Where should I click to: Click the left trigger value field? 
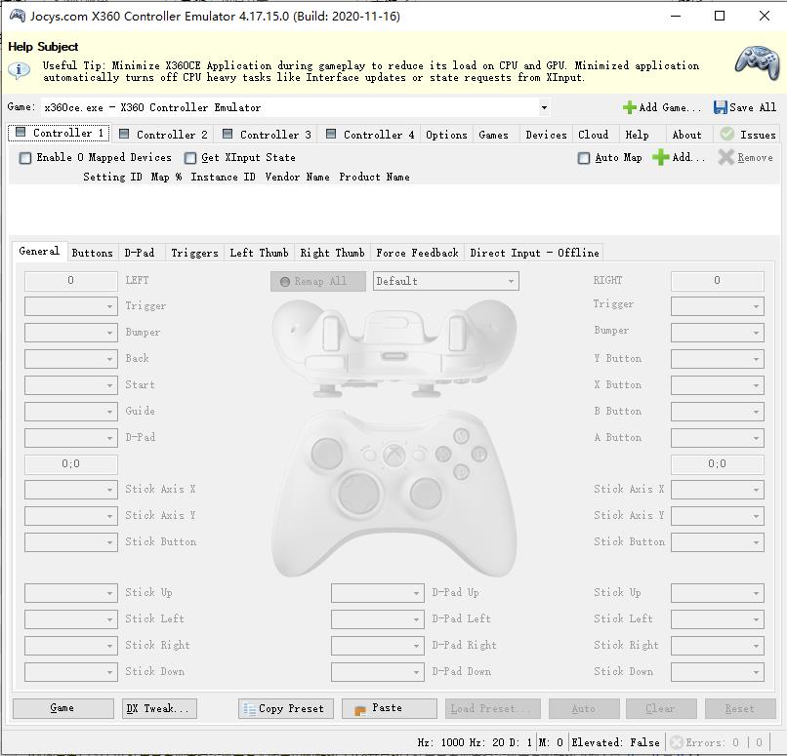pos(70,281)
